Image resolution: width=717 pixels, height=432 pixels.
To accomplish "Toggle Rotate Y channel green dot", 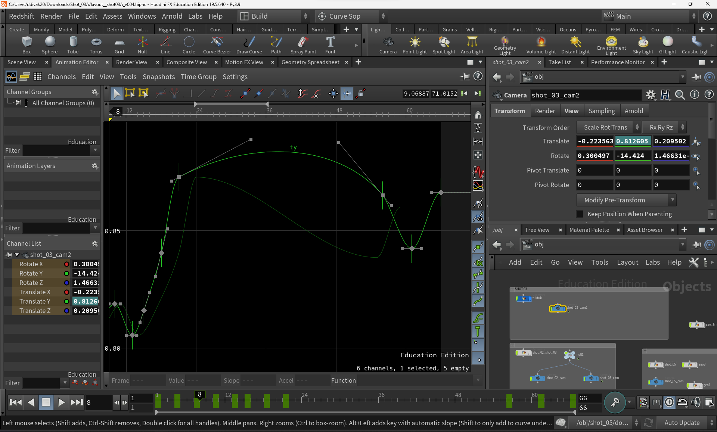I will (66, 273).
